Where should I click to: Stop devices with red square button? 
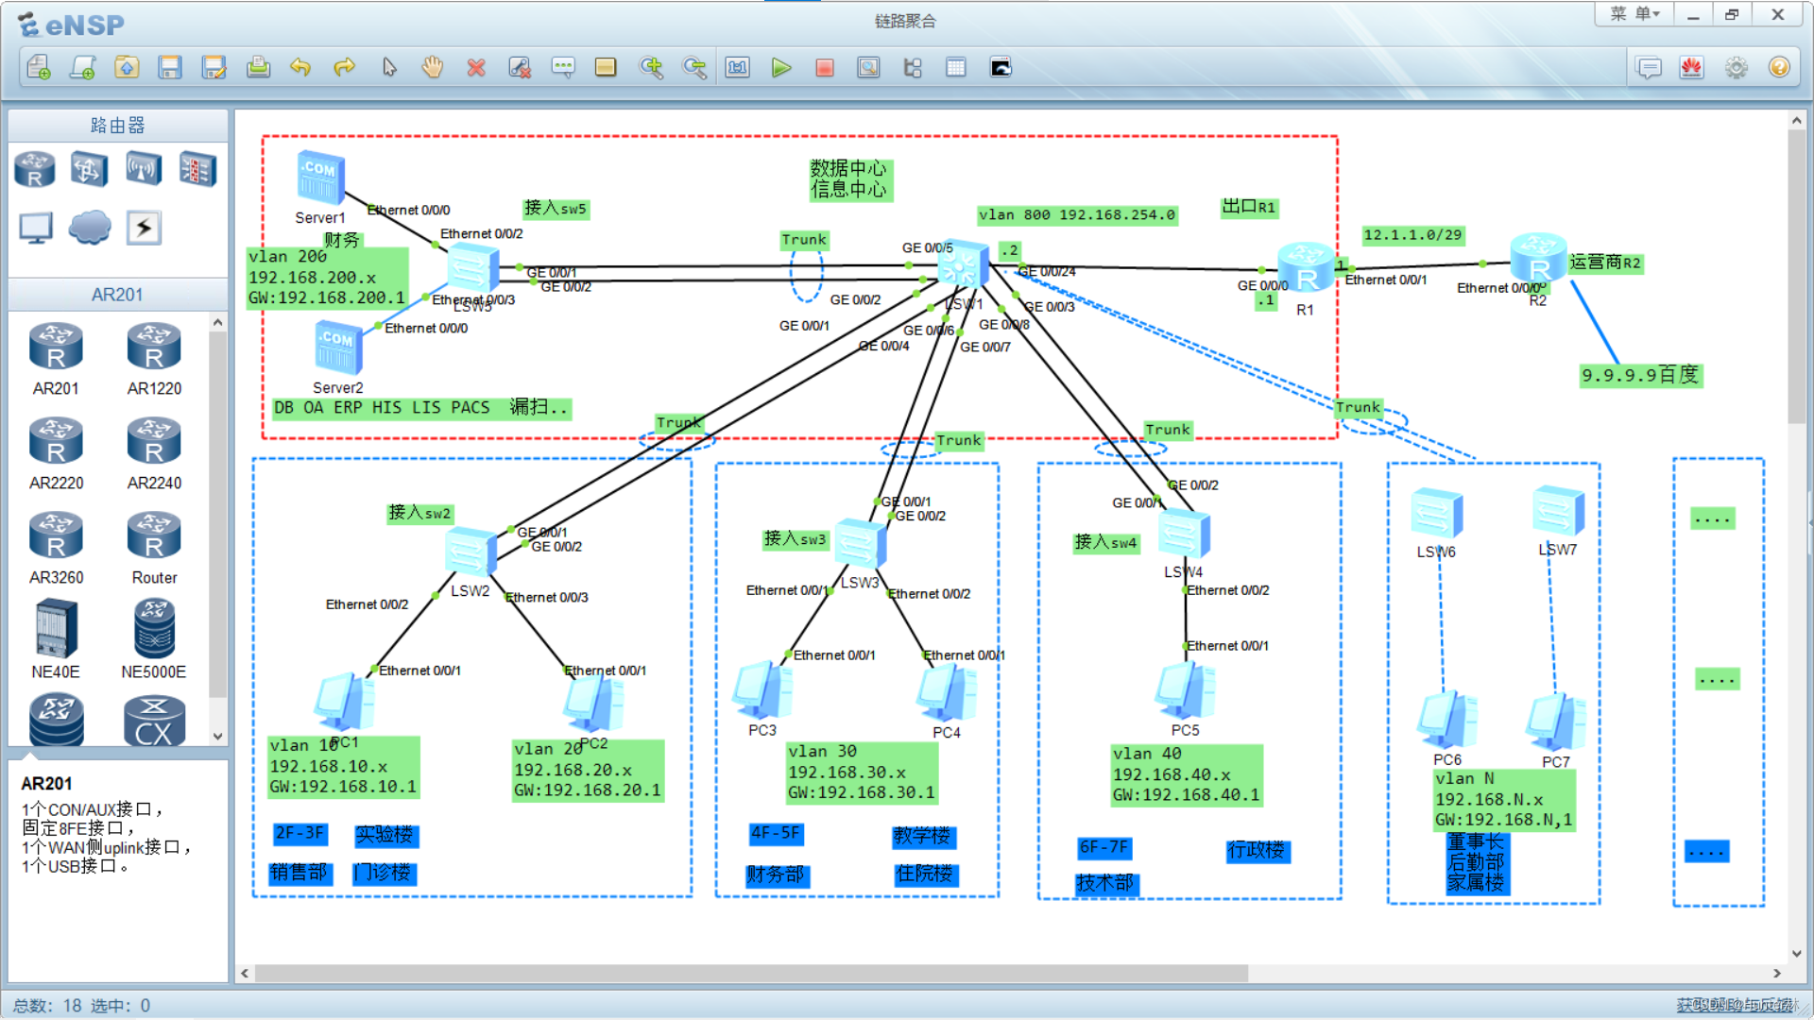[x=824, y=67]
